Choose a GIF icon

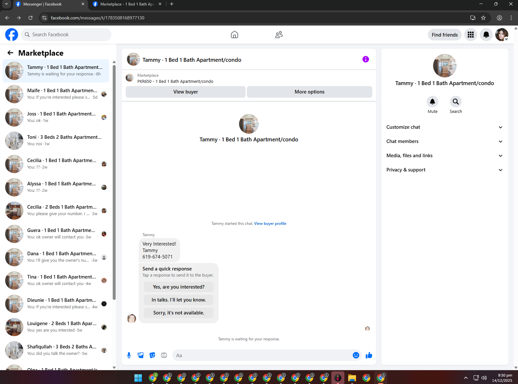[x=164, y=355]
